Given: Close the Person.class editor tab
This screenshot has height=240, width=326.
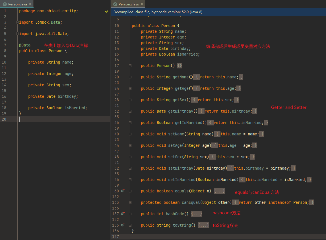Looking at the screenshot, I should point(142,4).
